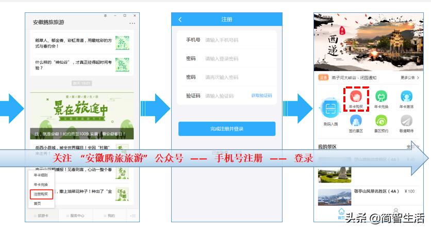Focus the 请输入登录密码 field
Image resolution: width=431 pixels, height=230 pixels.
tap(227, 59)
